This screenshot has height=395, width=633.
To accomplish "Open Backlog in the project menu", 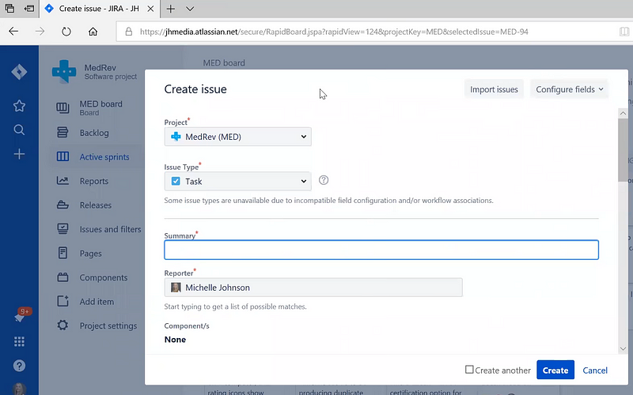I will [x=94, y=133].
